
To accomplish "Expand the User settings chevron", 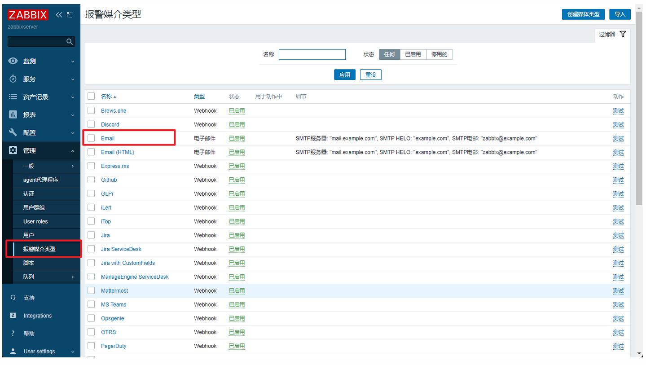I will tap(73, 352).
